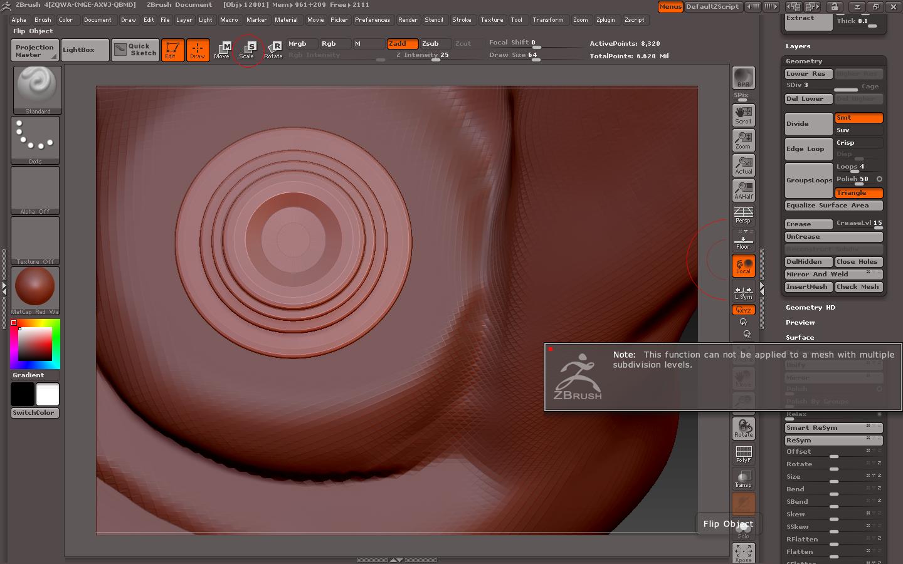Open the Stroke menu
Screen dimensions: 903x564
(x=462, y=20)
